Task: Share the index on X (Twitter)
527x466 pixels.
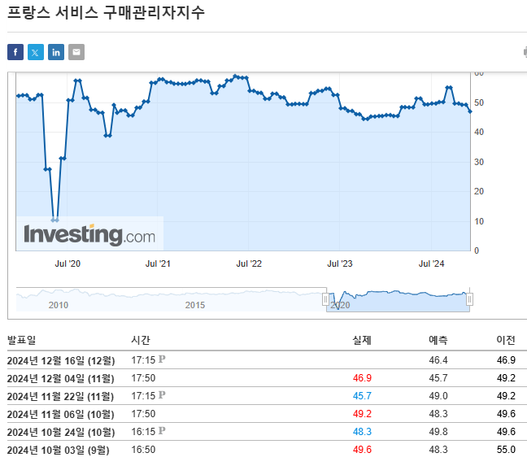Action: [36, 52]
